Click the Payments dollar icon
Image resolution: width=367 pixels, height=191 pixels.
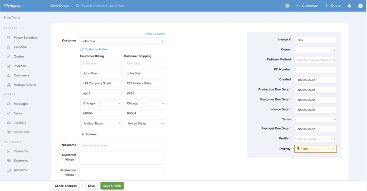click(x=8, y=151)
